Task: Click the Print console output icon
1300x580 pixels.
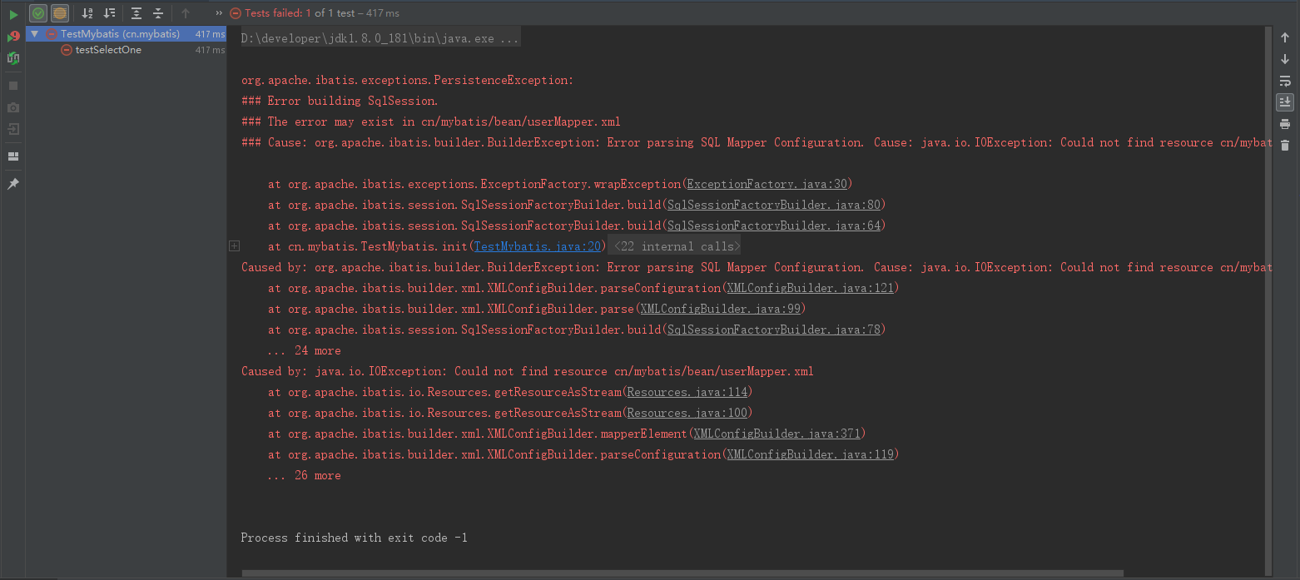Action: pos(1285,124)
